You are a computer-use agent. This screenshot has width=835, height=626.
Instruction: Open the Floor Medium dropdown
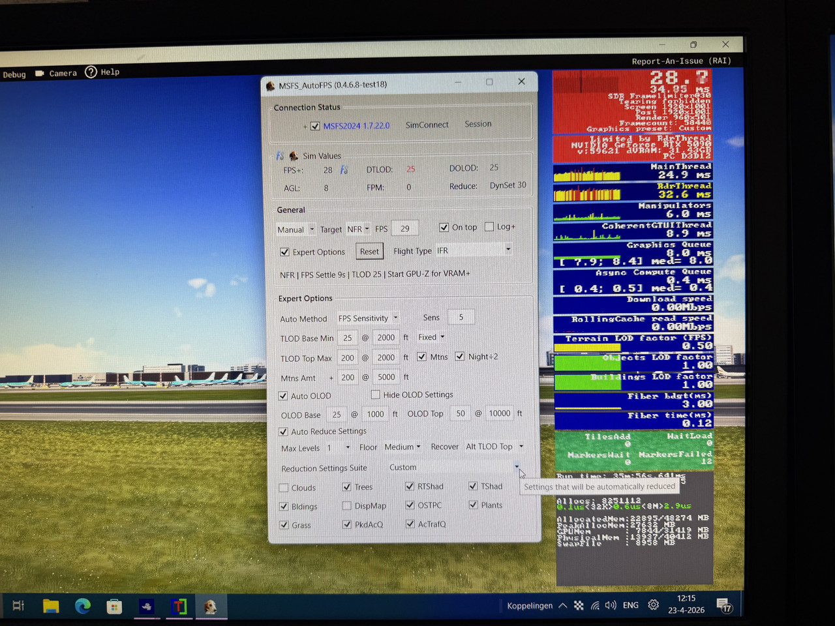(402, 447)
